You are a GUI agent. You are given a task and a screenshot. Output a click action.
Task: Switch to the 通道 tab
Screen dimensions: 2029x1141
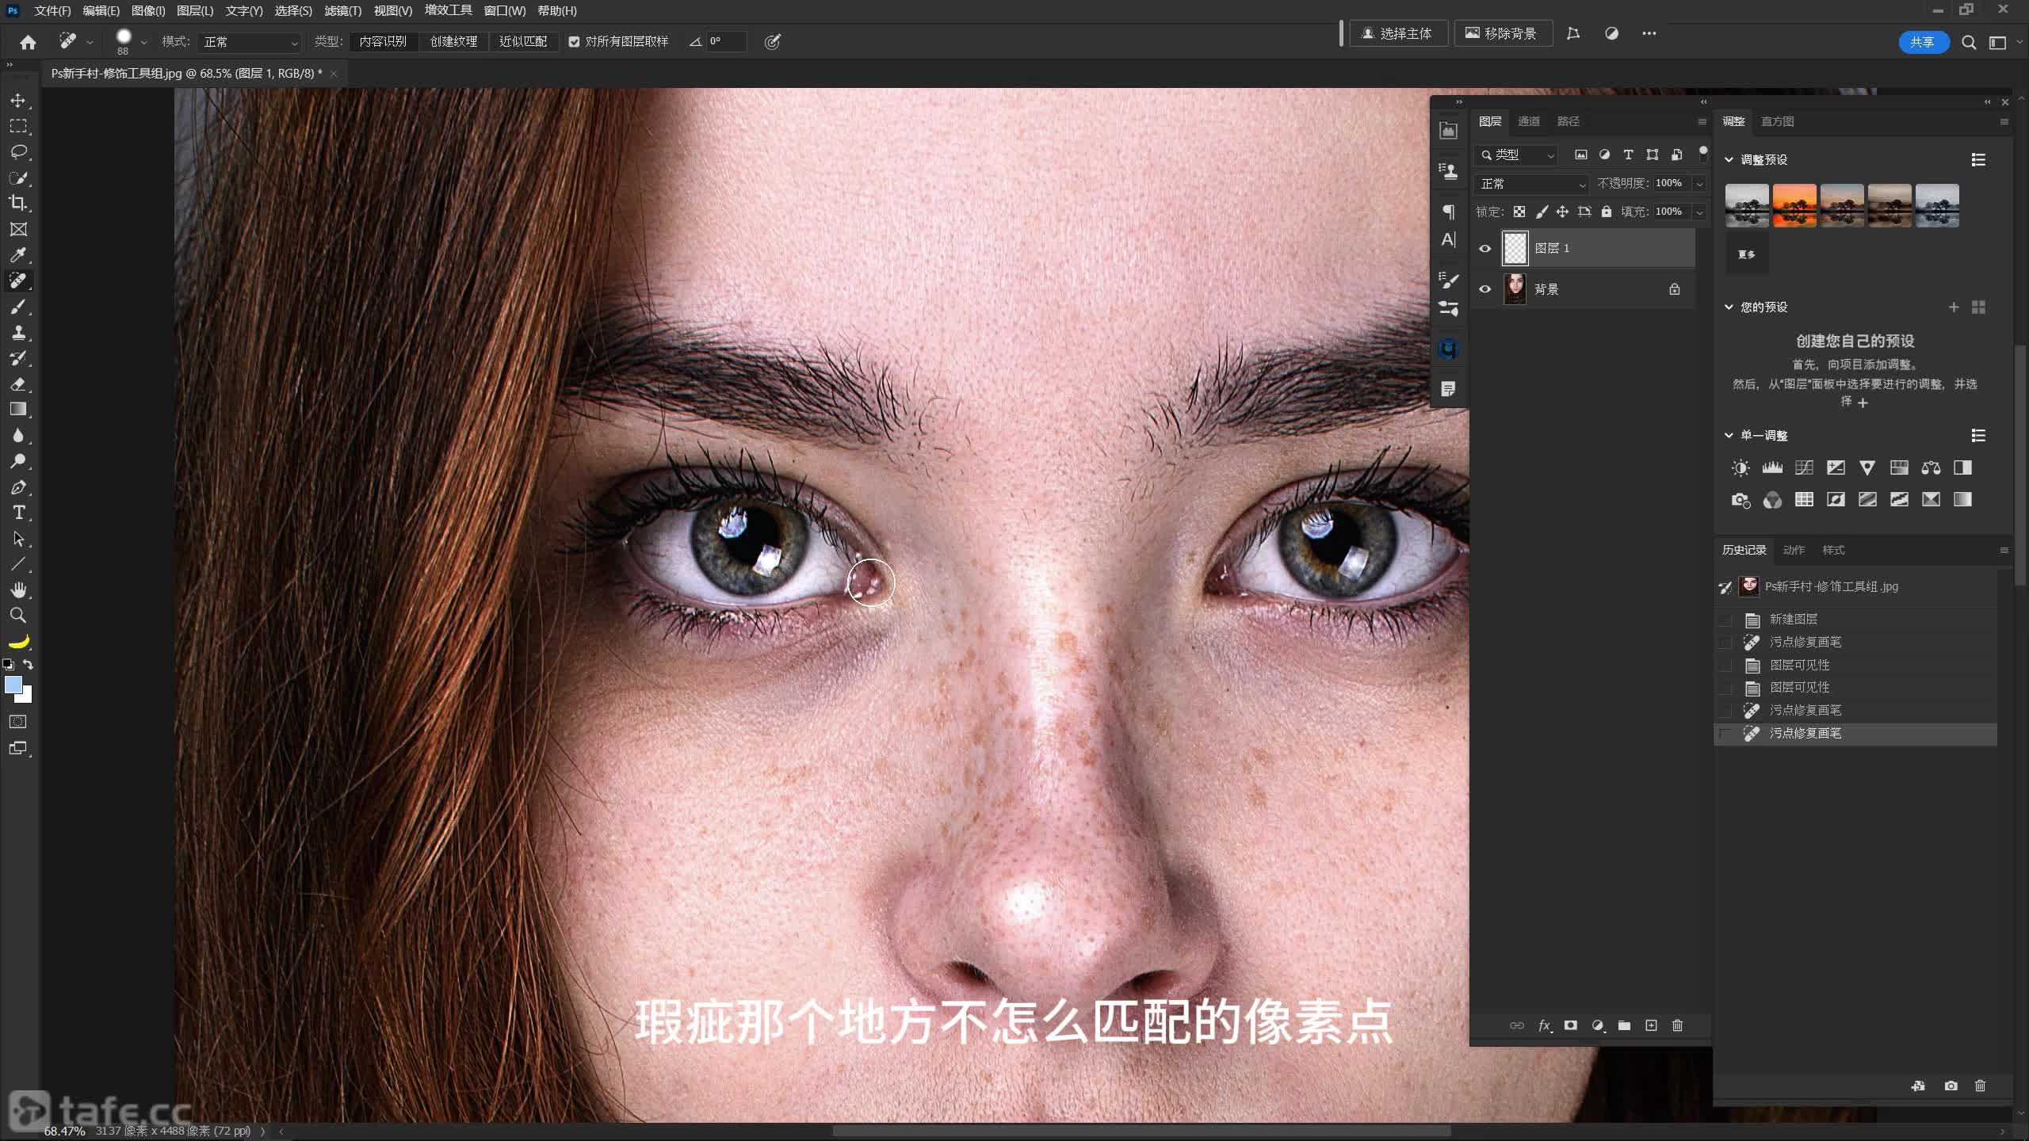click(x=1528, y=121)
